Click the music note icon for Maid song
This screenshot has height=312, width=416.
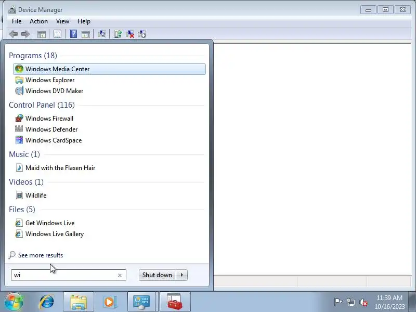coord(19,167)
